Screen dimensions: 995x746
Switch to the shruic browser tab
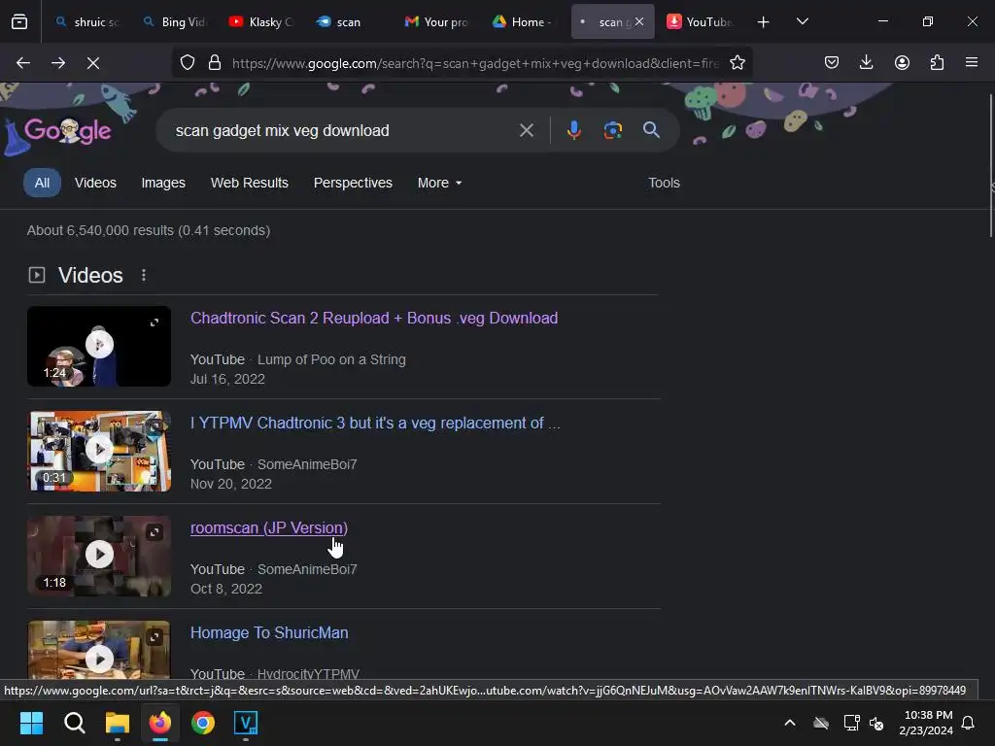click(86, 22)
